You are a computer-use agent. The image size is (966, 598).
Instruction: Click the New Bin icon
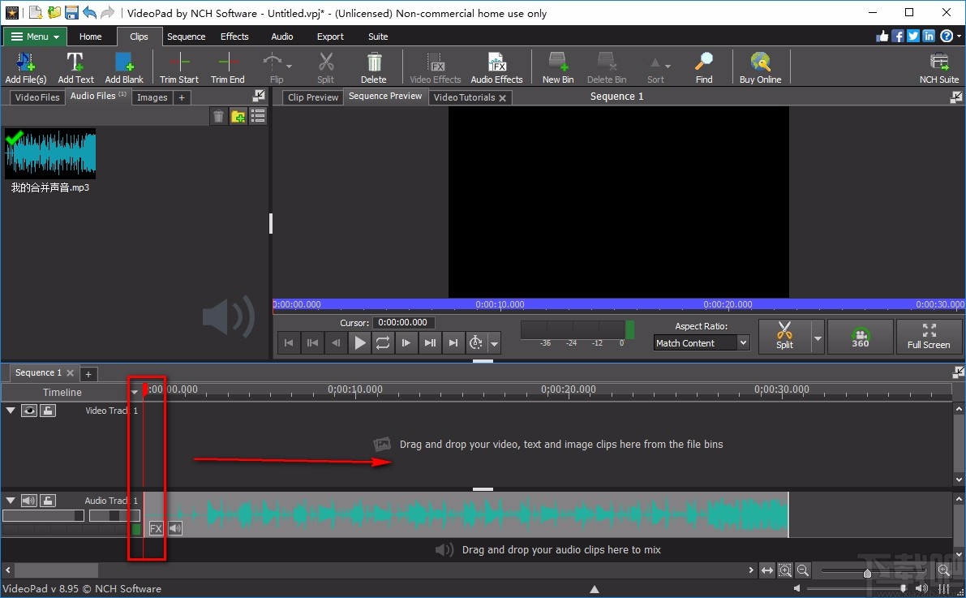557,67
